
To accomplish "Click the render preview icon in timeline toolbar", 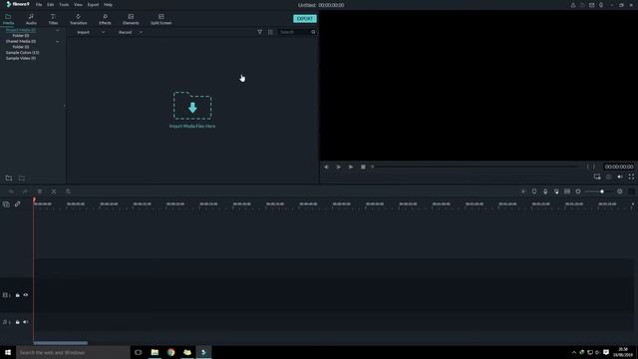I will 523,191.
